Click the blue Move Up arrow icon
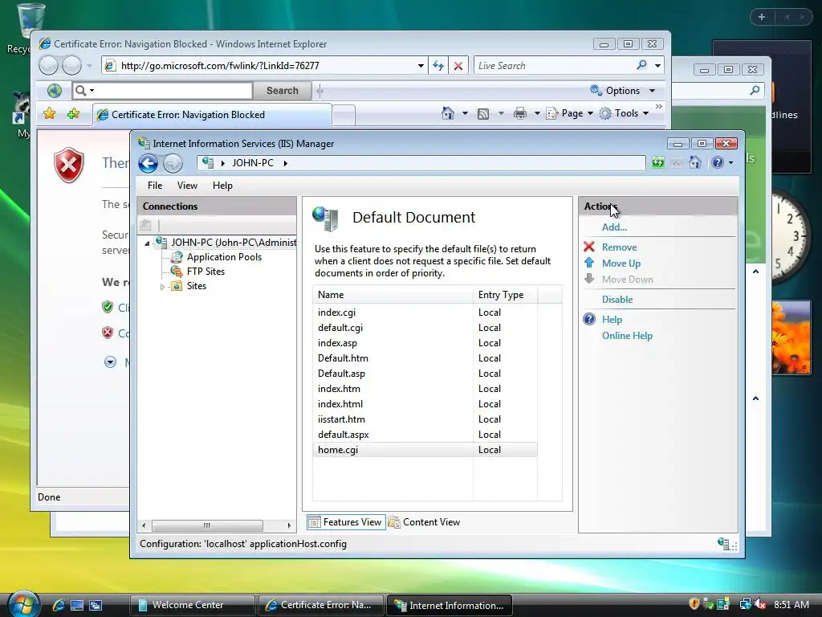 point(589,263)
